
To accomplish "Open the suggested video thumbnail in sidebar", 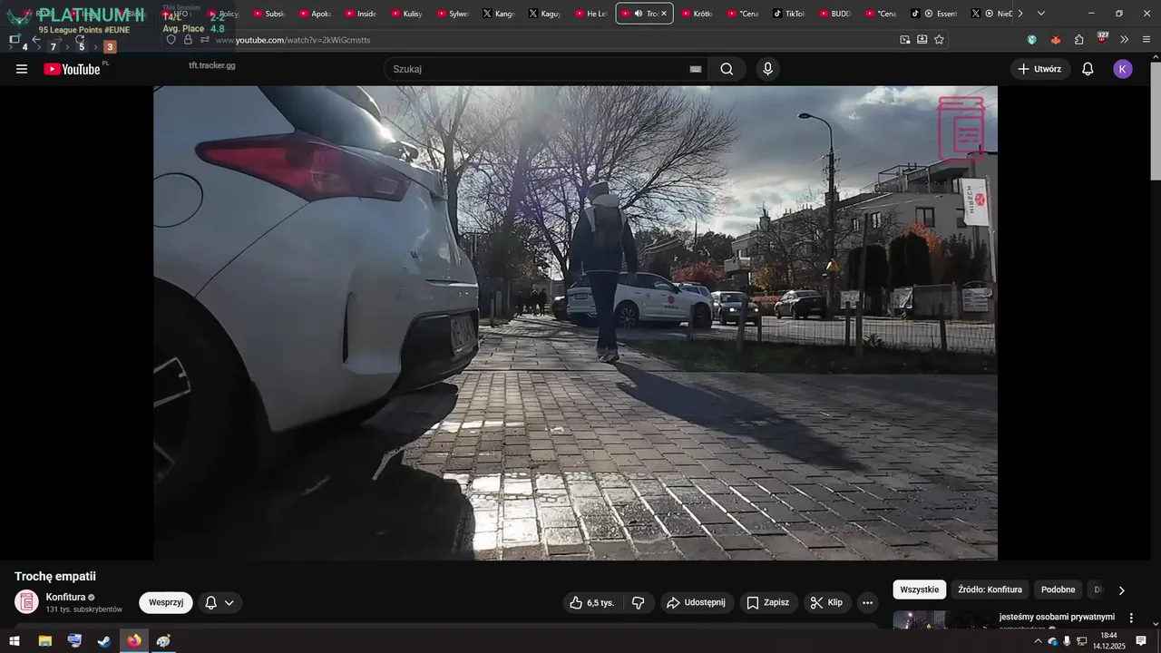I will 942,619.
